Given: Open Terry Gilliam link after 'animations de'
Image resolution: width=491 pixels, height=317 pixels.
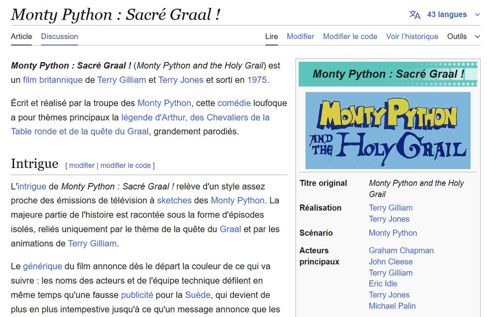Looking at the screenshot, I should coord(92,244).
